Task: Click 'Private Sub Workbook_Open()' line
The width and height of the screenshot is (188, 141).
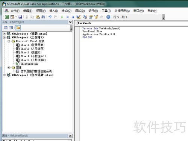Action: [101, 29]
